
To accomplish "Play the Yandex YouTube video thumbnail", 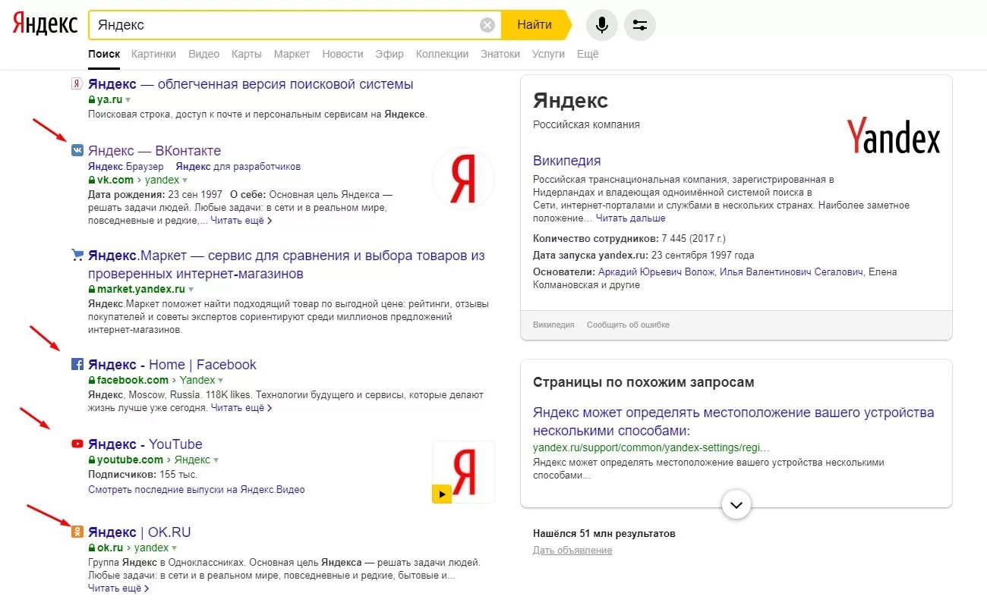I will 463,472.
